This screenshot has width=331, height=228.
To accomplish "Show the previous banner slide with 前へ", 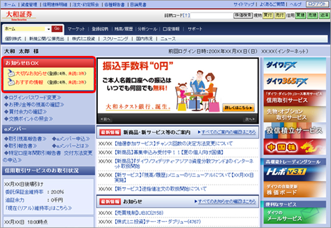I will pos(105,119).
